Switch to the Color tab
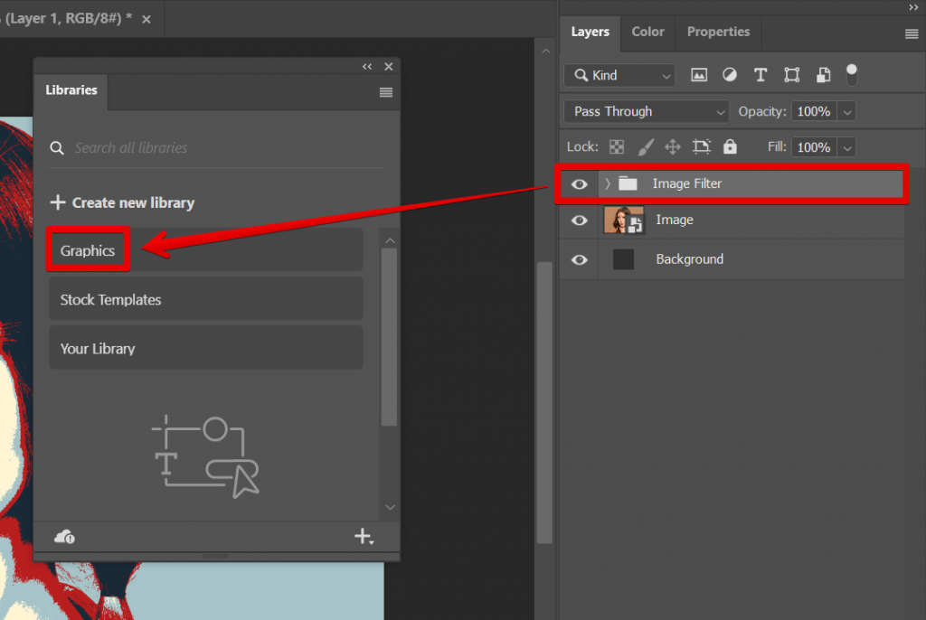The width and height of the screenshot is (926, 620). pyautogui.click(x=647, y=32)
